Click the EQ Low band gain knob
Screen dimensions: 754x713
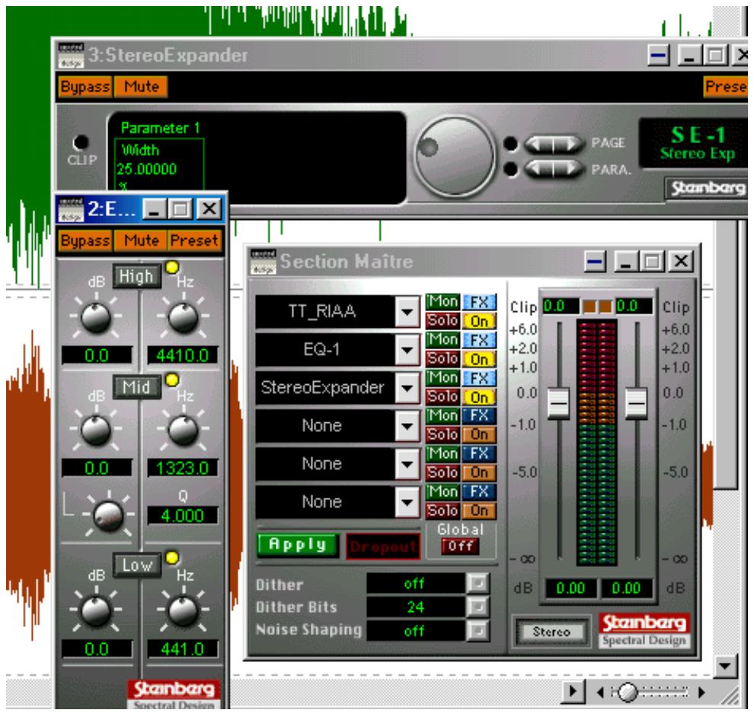(x=96, y=611)
